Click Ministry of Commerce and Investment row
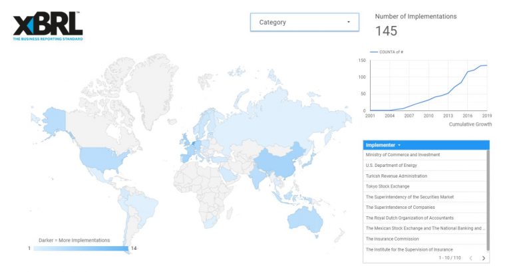Viewport: 511px width, 272px height. (x=425, y=155)
